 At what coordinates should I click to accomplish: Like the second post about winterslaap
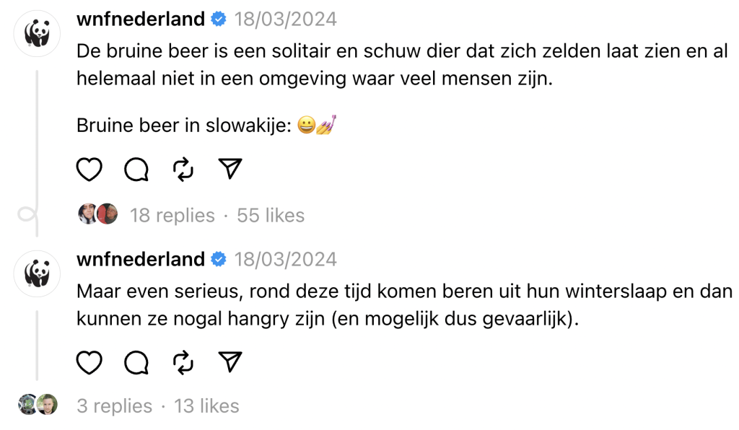(89, 363)
